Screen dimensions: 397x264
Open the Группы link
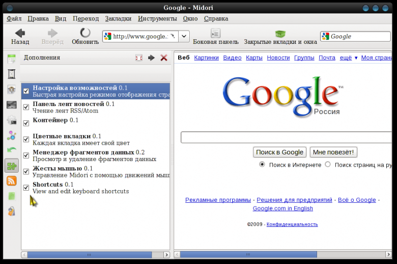(x=304, y=58)
